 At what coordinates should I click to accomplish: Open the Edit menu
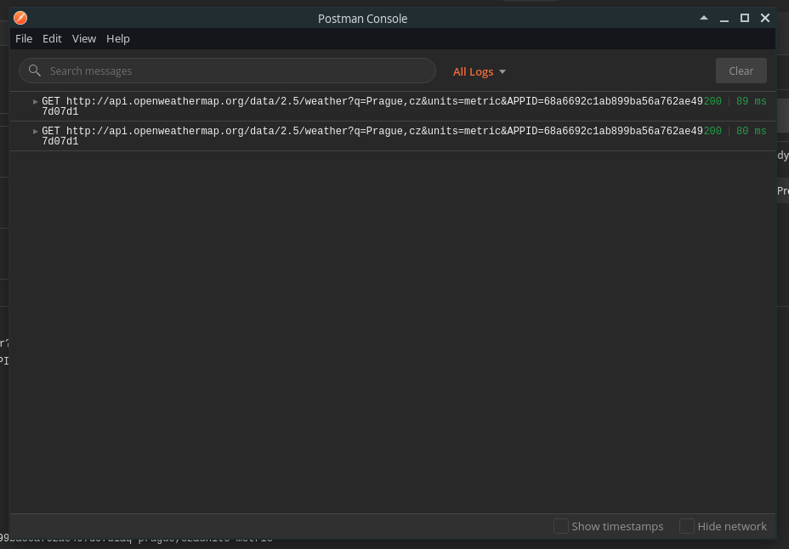coord(52,39)
